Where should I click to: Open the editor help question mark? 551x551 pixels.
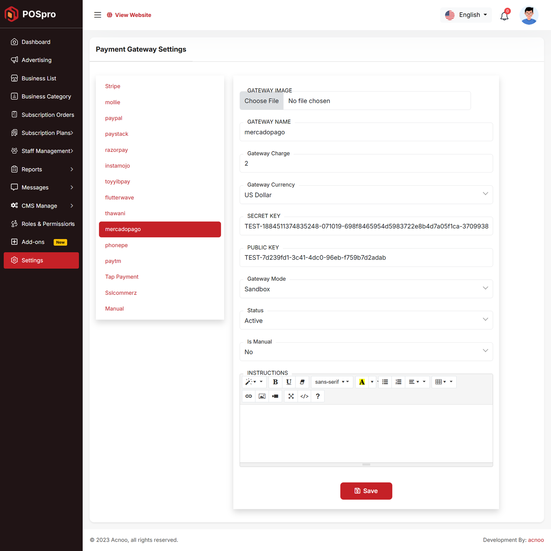[318, 396]
